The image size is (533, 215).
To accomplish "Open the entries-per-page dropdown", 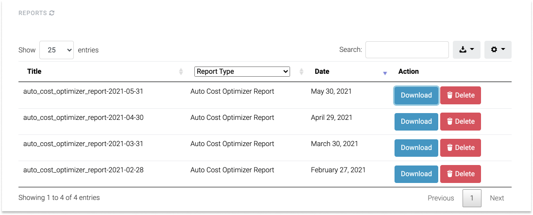I will click(x=56, y=50).
